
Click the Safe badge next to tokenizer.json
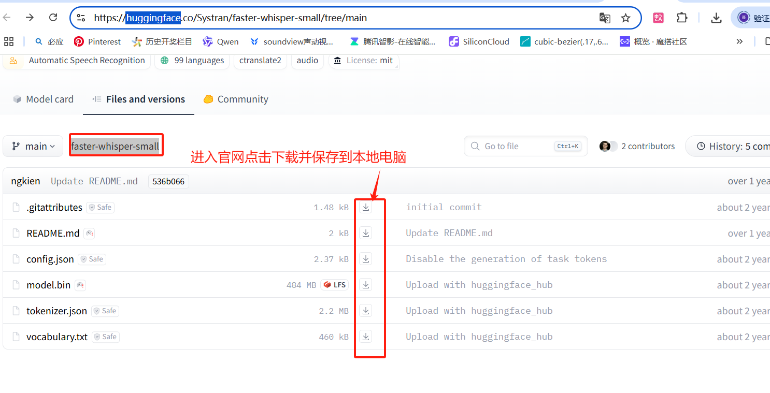[x=105, y=311]
